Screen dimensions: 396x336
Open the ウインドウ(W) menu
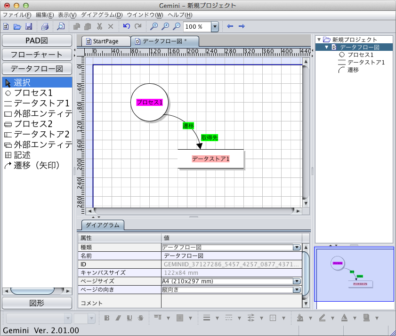tap(145, 15)
